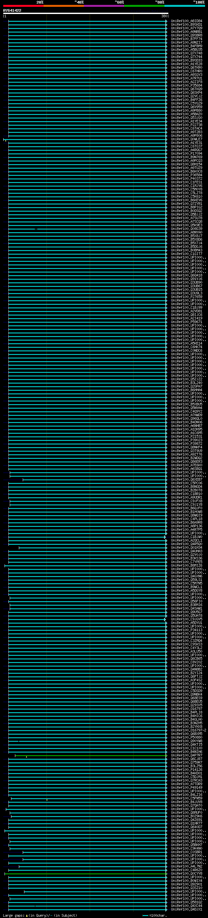The height and width of the screenshot is (918, 208).
Task: Click label UniRef100_P14126
Action: point(187,770)
